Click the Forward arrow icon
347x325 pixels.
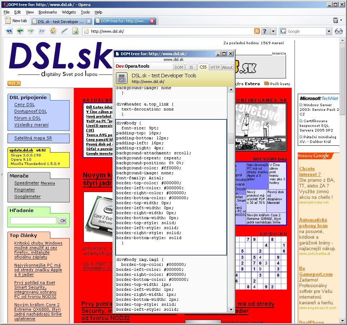(31, 31)
